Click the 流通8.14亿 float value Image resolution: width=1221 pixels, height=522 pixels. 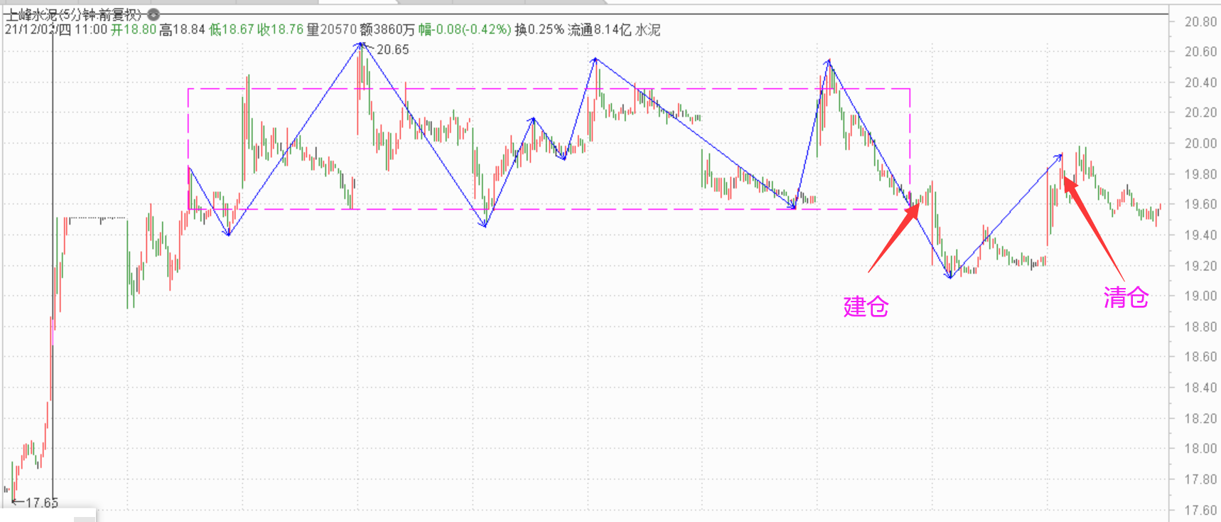coord(599,30)
